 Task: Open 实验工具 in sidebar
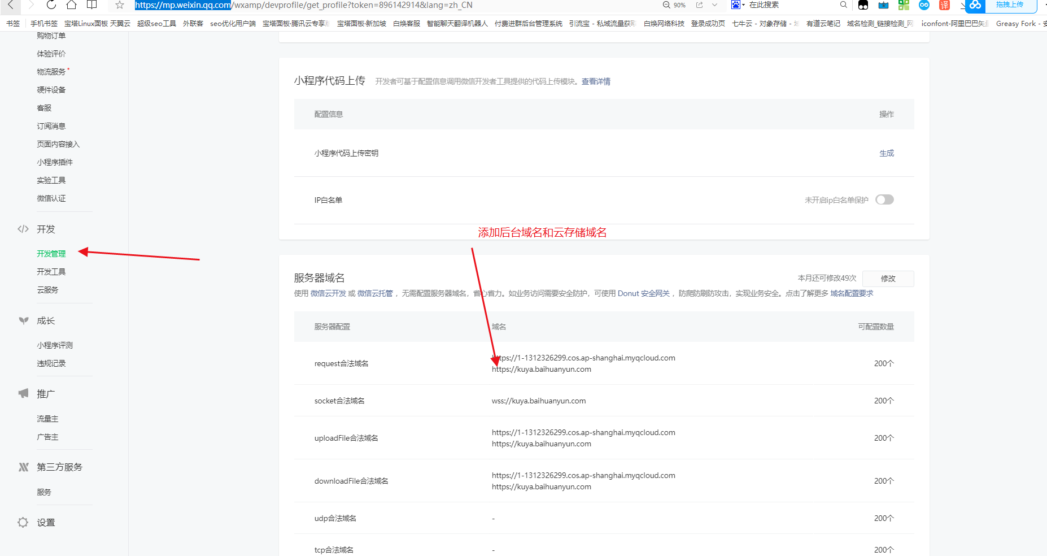coord(51,180)
